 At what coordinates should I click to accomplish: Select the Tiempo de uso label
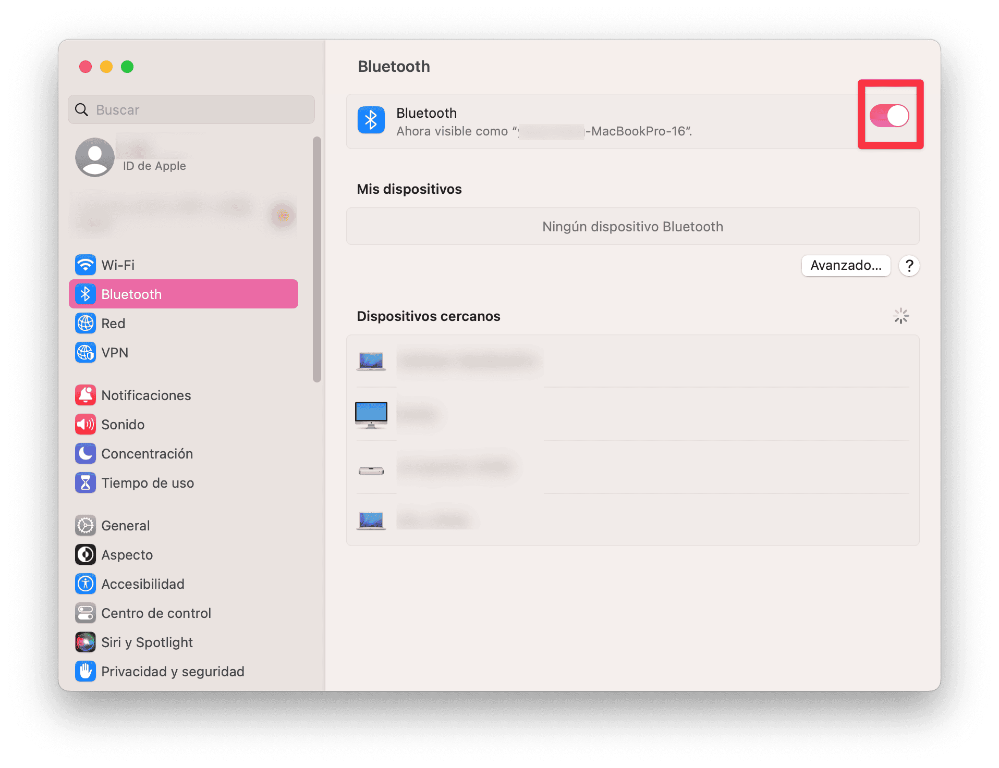(148, 482)
